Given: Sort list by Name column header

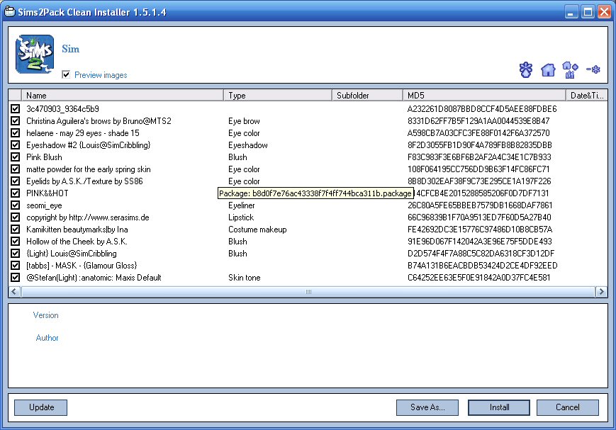Looking at the screenshot, I should pyautogui.click(x=122, y=95).
